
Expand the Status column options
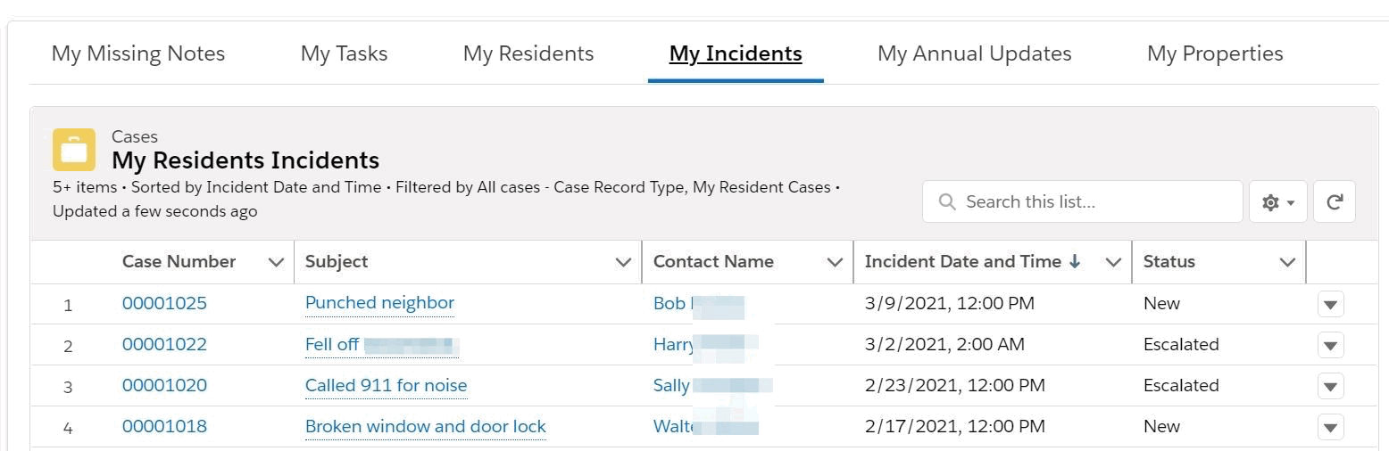(1287, 262)
